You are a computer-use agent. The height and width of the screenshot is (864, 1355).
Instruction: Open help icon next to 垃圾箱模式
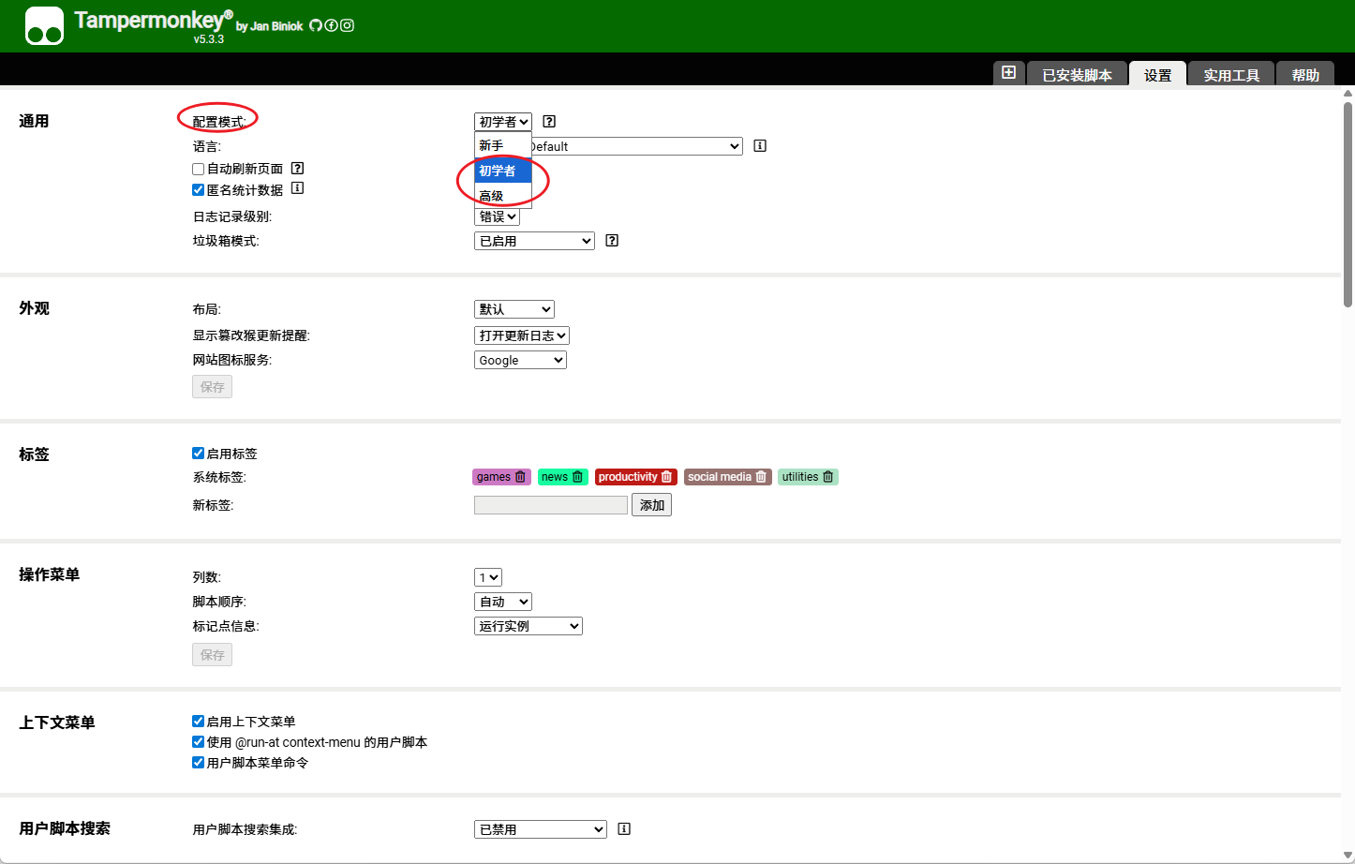[x=612, y=241]
